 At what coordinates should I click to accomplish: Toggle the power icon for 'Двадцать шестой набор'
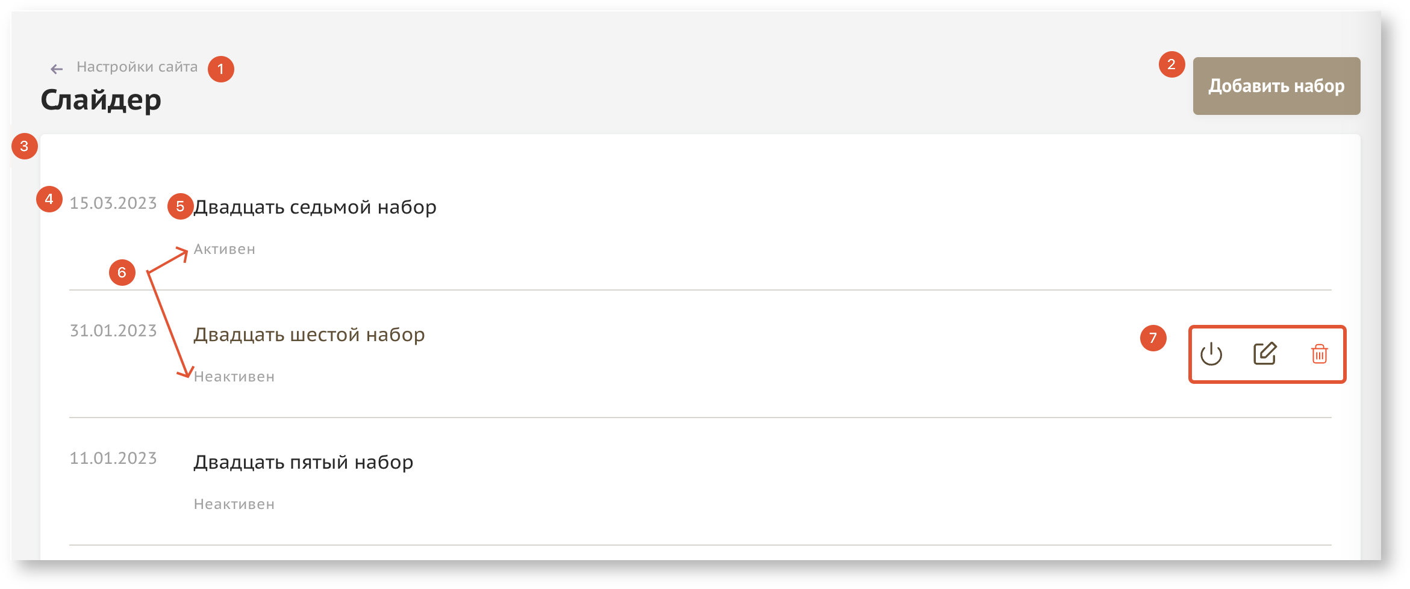pos(1211,354)
